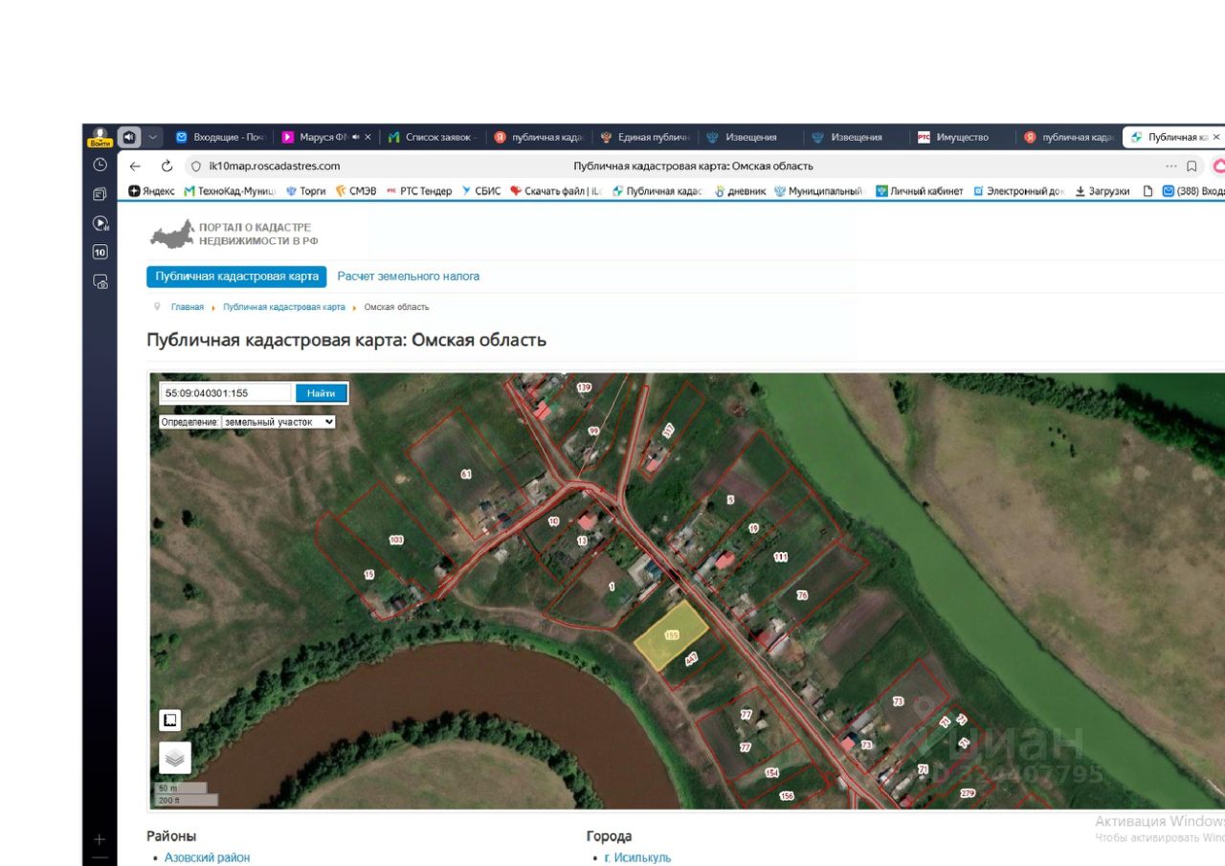Go back with the left arrow
1225x866 pixels.
pos(135,166)
